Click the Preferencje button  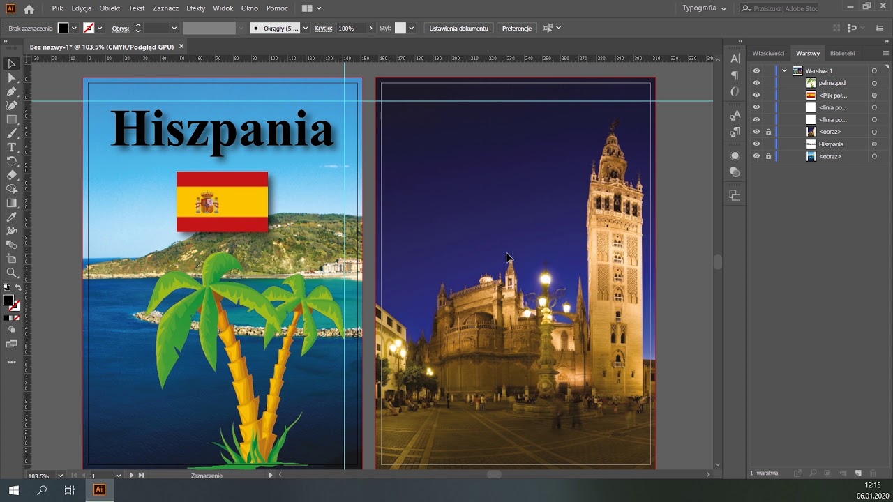(x=516, y=29)
